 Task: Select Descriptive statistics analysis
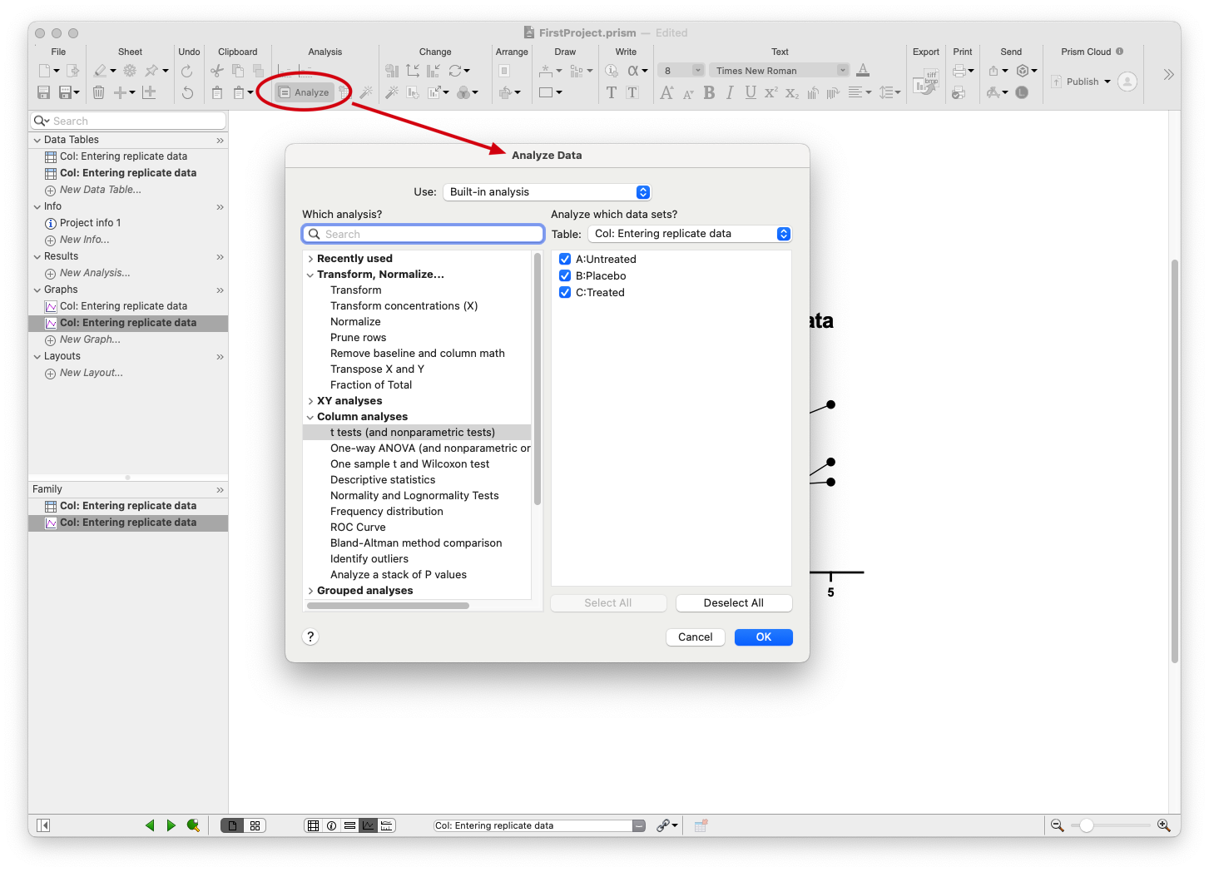(x=383, y=480)
